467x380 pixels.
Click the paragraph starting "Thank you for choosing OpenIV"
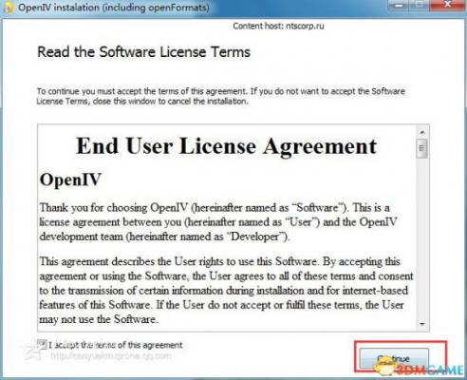218,222
